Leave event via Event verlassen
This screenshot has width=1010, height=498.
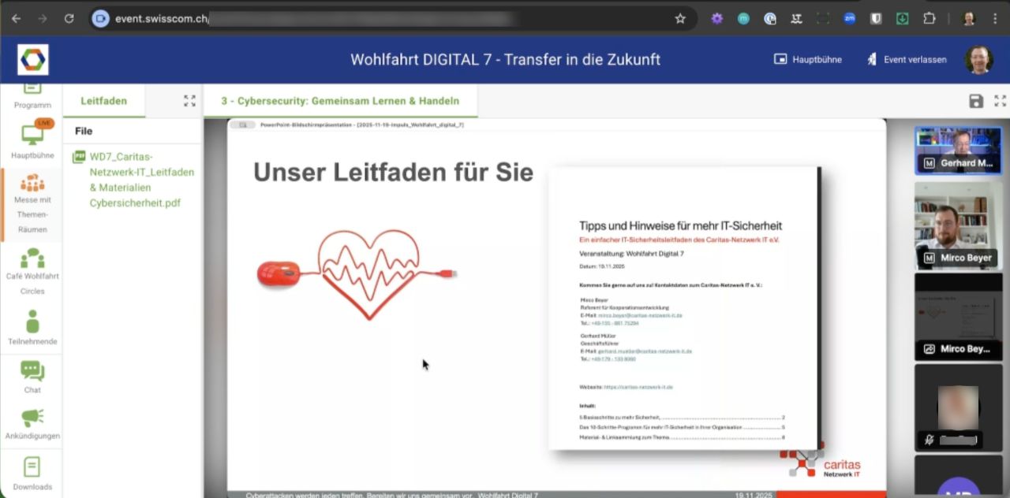907,59
